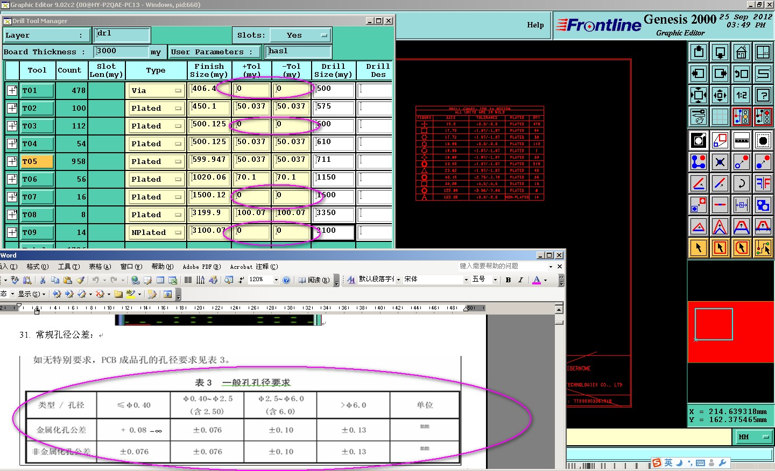The width and height of the screenshot is (775, 471).
Task: Select the ruler measure tool icon
Action: pyautogui.click(x=742, y=140)
